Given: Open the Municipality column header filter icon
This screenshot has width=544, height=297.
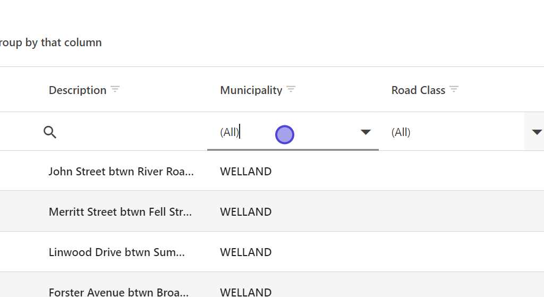Looking at the screenshot, I should 291,89.
